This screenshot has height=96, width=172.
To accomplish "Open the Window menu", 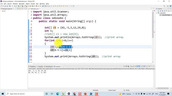I will [42, 4].
